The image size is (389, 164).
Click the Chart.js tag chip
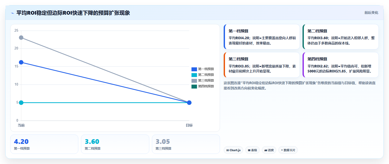(233, 150)
